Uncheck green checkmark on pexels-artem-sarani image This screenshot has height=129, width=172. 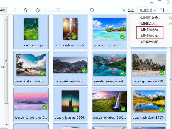(74, 37)
